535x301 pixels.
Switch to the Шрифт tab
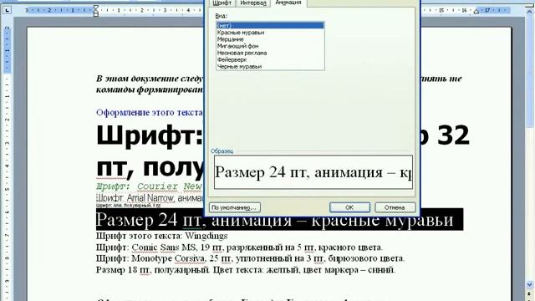click(222, 3)
